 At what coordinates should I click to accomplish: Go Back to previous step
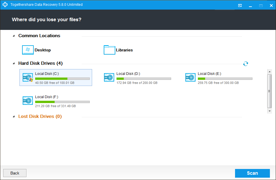(x=15, y=173)
